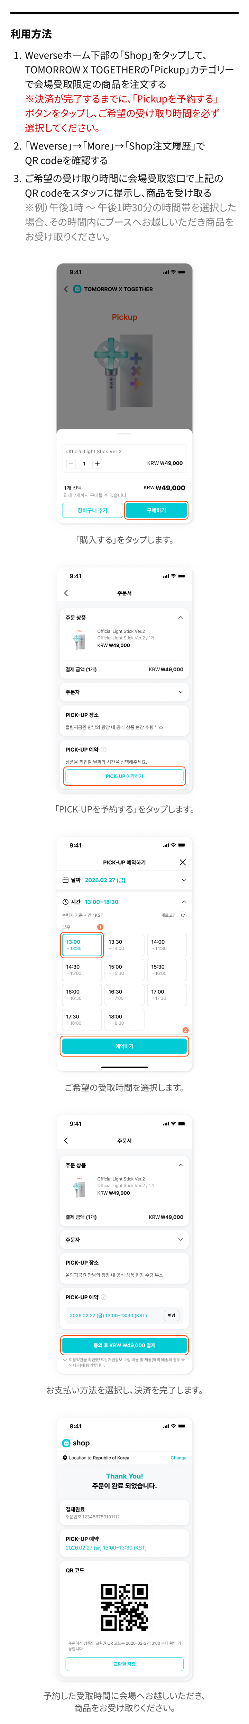Pick the 18:00 ~ 18:30 time slot
This screenshot has height=1724, width=249.
(x=124, y=1019)
